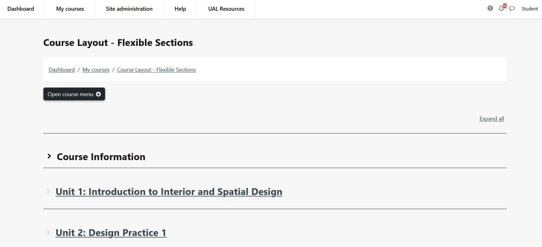Open the accessibility tool icon
The width and height of the screenshot is (542, 247).
pos(490,8)
